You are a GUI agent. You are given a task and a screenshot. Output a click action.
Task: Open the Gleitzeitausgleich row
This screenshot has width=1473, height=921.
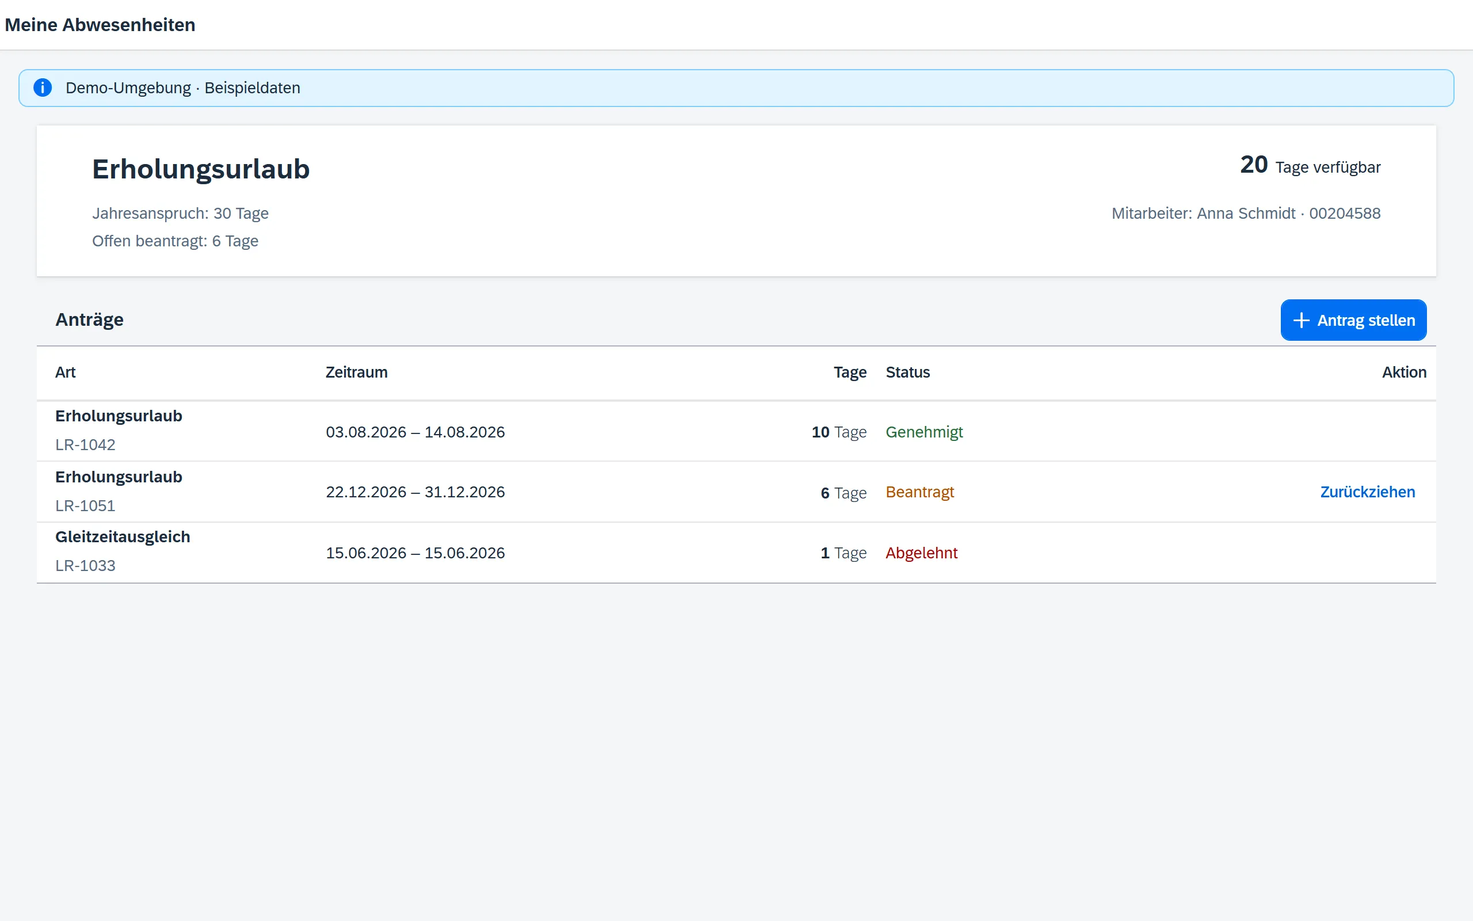pyautogui.click(x=736, y=553)
